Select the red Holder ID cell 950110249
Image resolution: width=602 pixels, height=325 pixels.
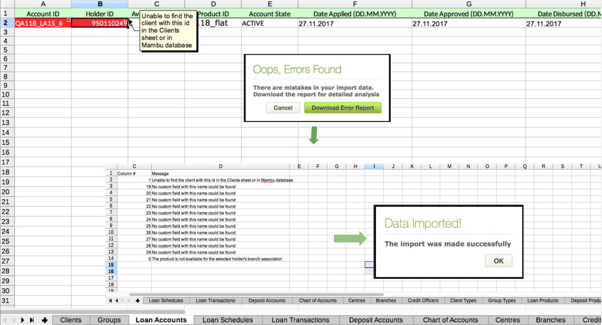pos(100,23)
